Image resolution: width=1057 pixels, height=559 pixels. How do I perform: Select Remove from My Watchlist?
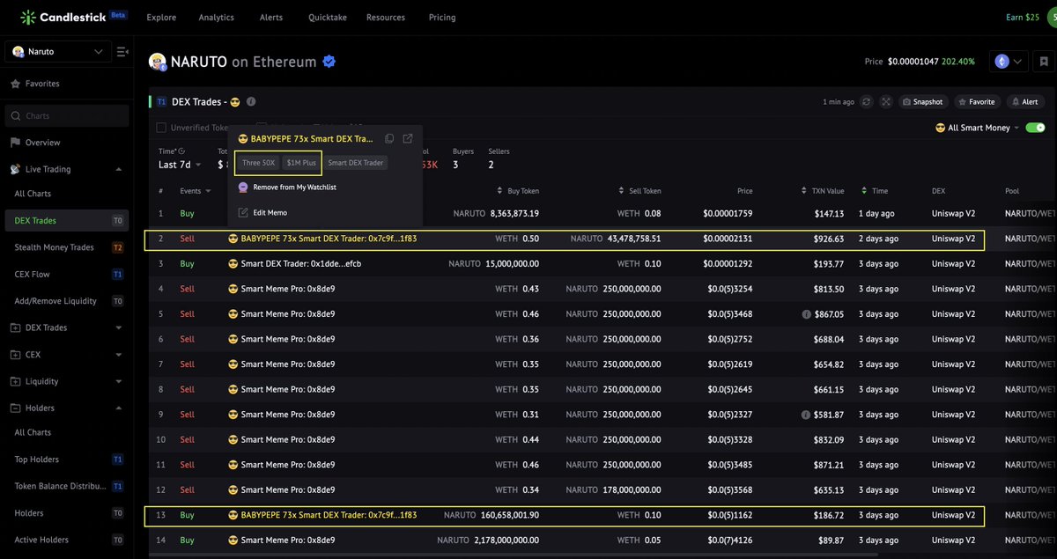point(295,188)
